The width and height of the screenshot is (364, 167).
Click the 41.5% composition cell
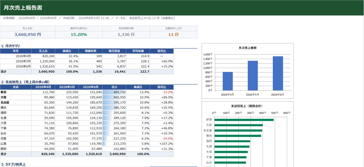67,67
